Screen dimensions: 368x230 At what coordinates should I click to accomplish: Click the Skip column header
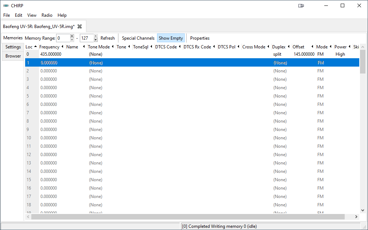tap(356, 47)
